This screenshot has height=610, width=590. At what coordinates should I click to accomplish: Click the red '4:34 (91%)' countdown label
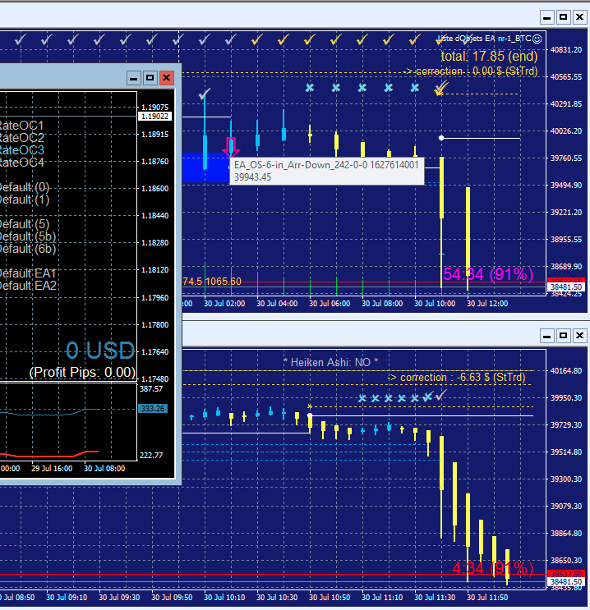[493, 568]
